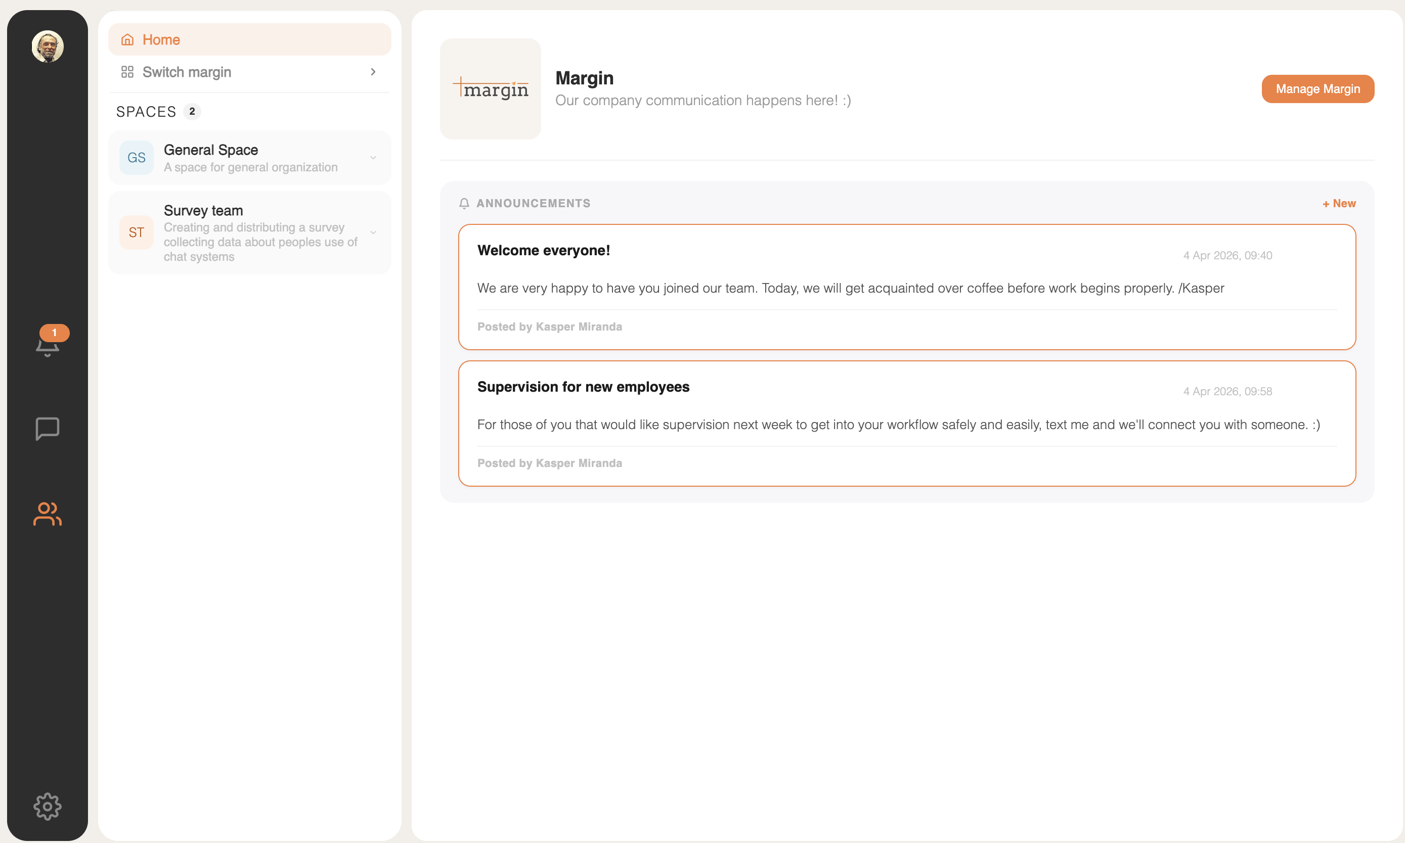Create announcement via + New link
The width and height of the screenshot is (1405, 843).
tap(1339, 203)
